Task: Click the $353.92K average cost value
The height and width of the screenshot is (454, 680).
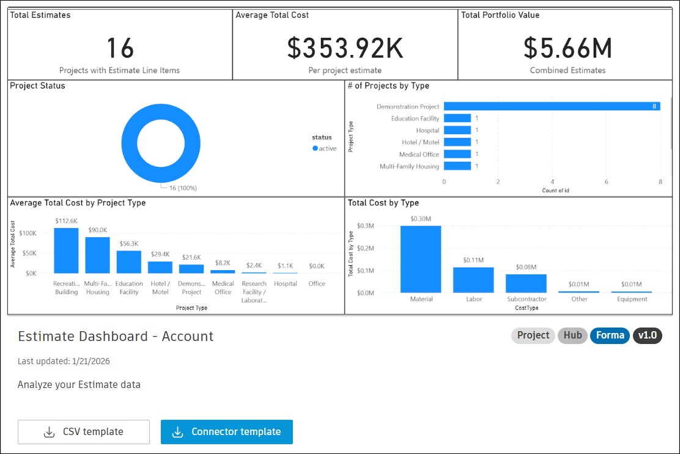Action: point(346,48)
